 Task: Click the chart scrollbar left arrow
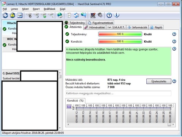68,124
